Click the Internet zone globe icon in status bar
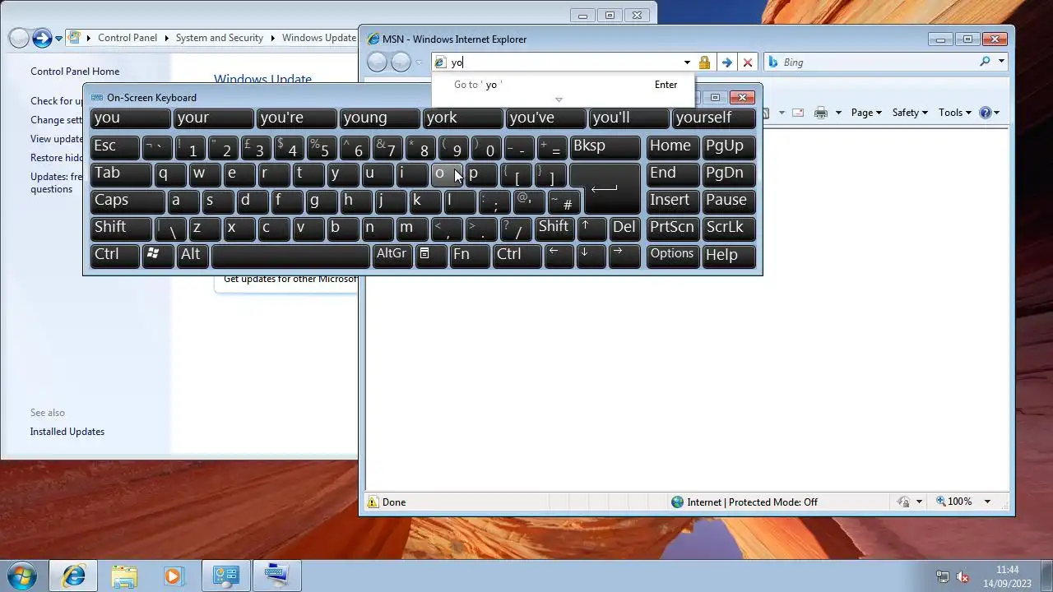1053x592 pixels. click(677, 502)
